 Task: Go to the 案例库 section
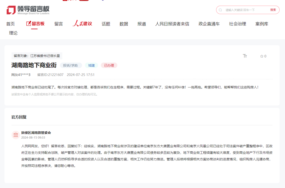[262, 24]
